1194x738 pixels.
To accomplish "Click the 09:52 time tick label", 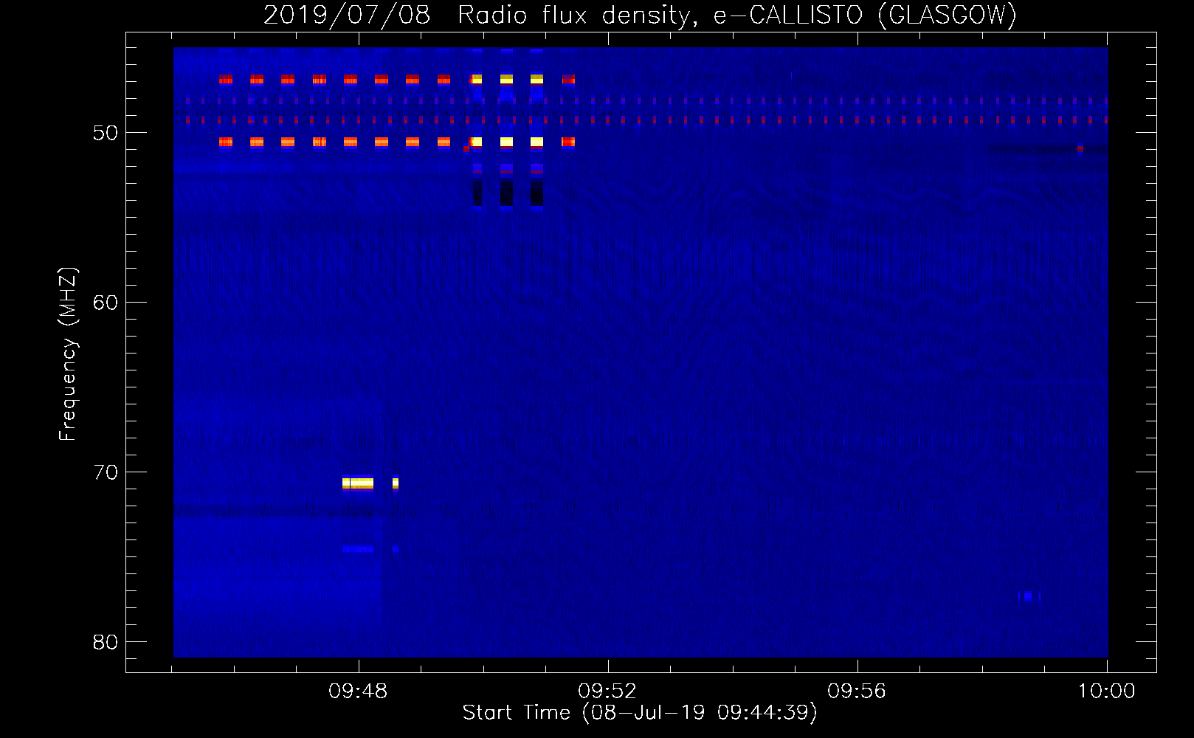I will tap(607, 692).
